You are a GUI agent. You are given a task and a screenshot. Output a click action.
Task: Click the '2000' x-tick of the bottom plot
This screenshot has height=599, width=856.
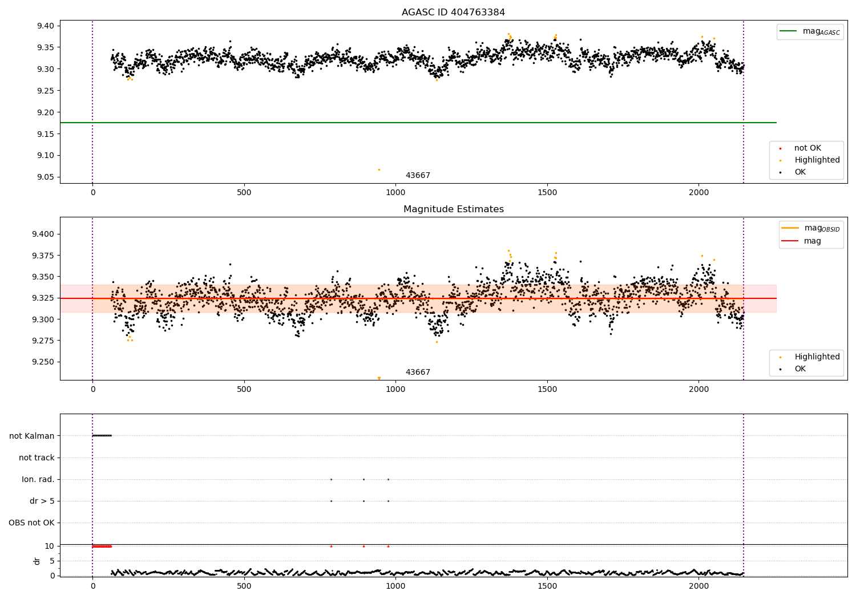[699, 586]
